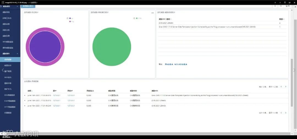Open 护网工作台 in the sidebar
This screenshot has width=297, height=139.
click(7, 18)
